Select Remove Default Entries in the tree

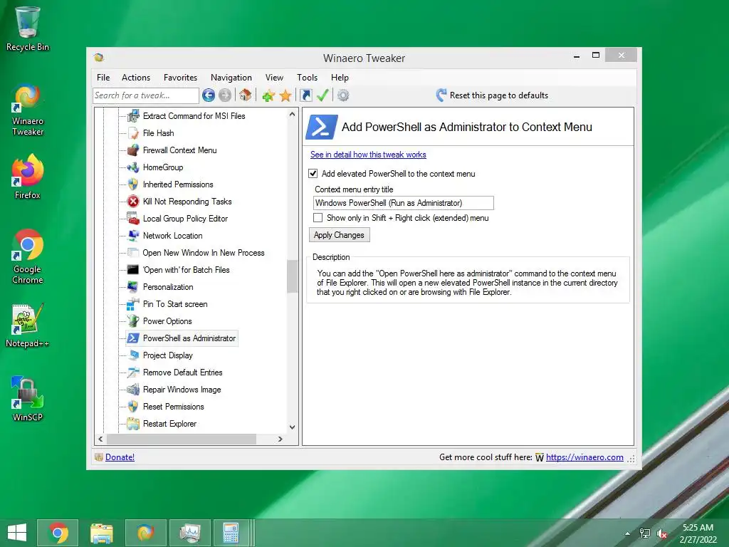point(183,373)
